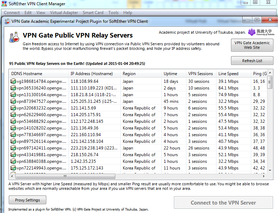Click the 84.1 Mbps line speed cell
Screen dimensions: 278x213
pyautogui.click(x=228, y=88)
